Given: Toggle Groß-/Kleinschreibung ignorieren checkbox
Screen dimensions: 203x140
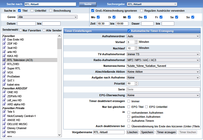Looking at the screenshot, I should click(x=93, y=11).
